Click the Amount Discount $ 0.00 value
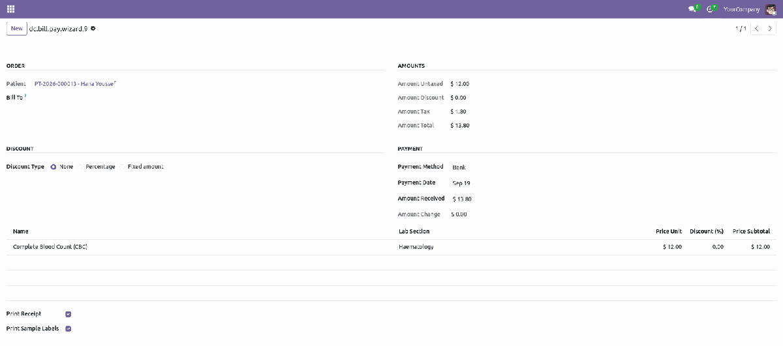783x346 pixels. coord(458,98)
